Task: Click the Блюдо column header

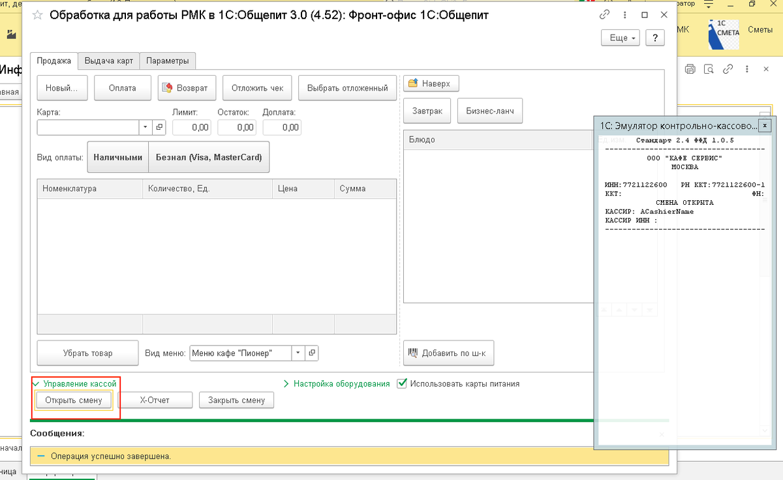Action: point(498,140)
